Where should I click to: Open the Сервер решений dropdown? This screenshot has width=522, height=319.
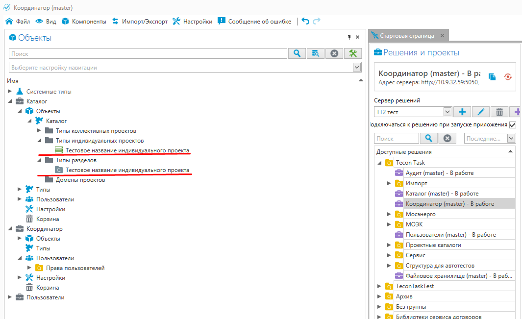(x=447, y=112)
